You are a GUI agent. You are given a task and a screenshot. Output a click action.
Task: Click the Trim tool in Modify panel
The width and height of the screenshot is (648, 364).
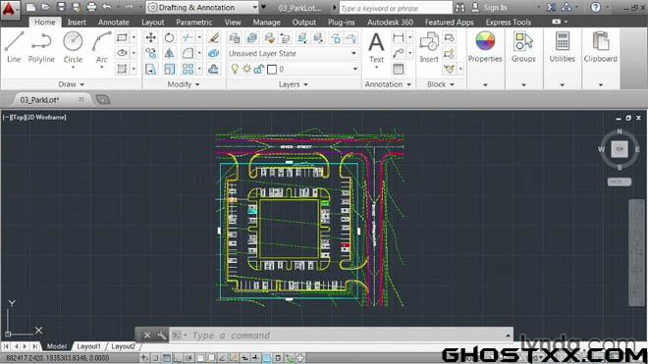[x=188, y=37]
